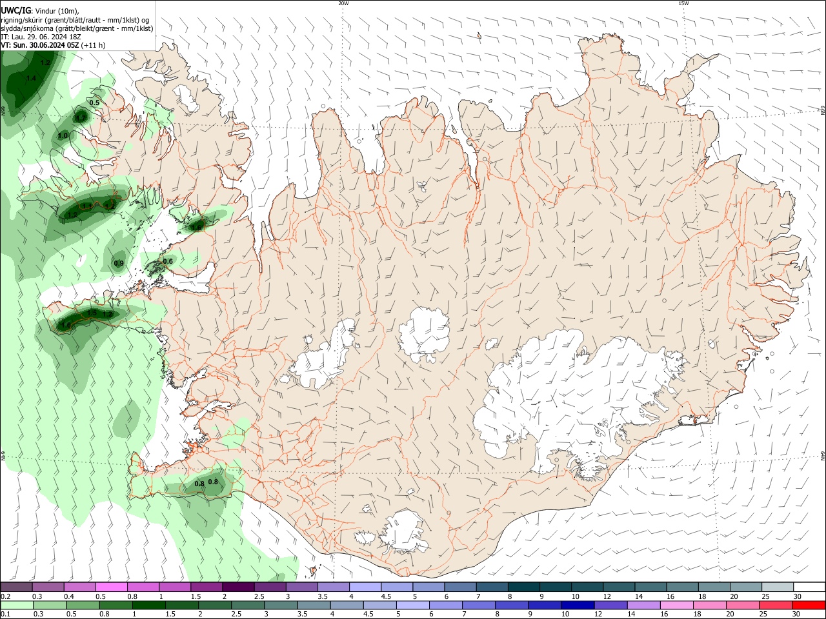Screen dimensions: 826x619
Task: Click the '0.2' label under upper legend row
Action: 5,596
